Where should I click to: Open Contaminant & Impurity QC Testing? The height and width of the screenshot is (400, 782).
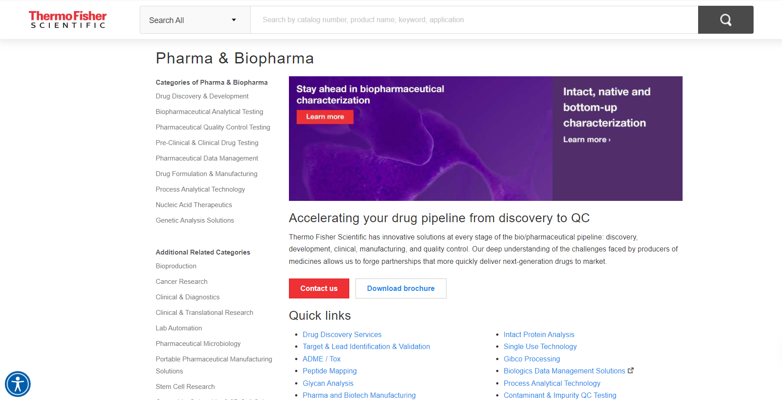click(560, 395)
